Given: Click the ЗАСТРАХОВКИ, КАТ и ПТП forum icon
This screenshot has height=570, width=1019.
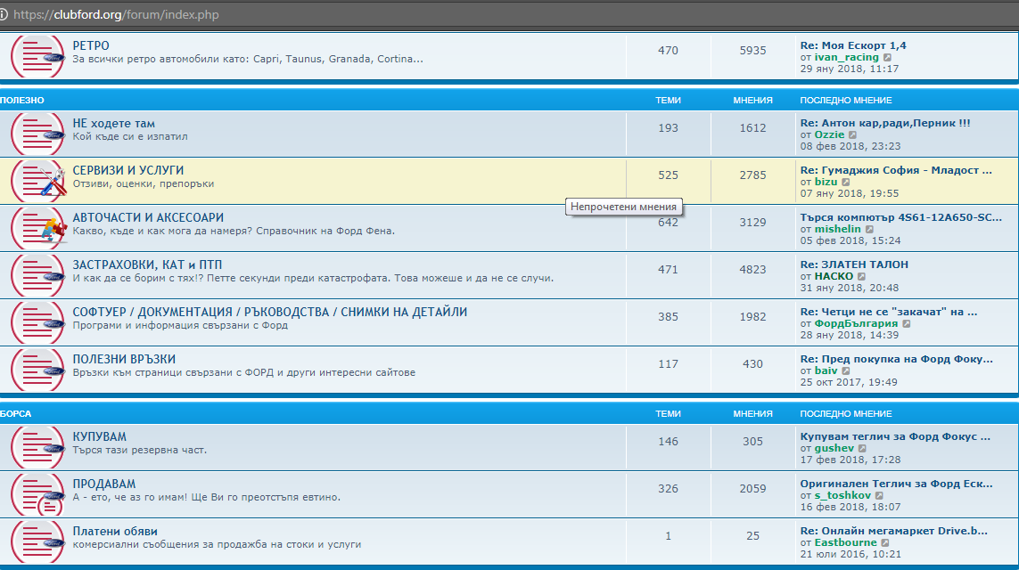Looking at the screenshot, I should pos(37,275).
